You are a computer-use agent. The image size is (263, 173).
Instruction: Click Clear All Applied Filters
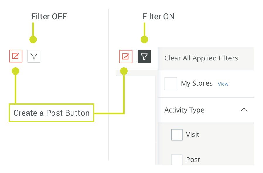coord(201,58)
